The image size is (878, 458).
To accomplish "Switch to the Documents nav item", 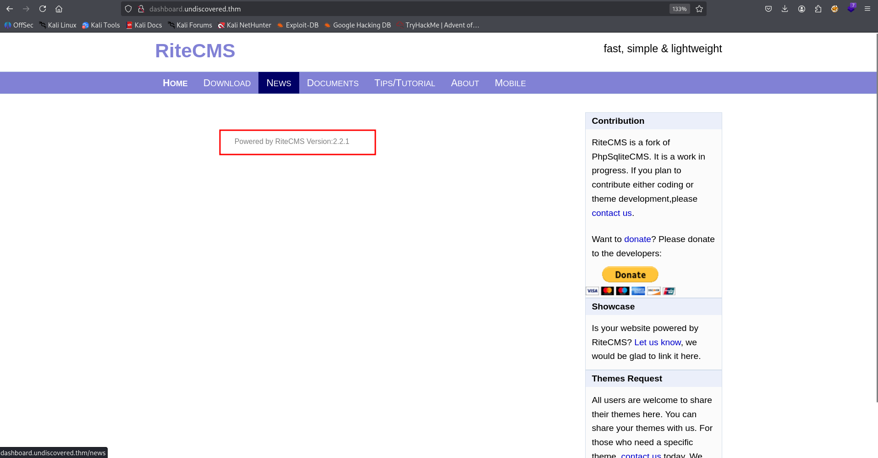I will 333,83.
